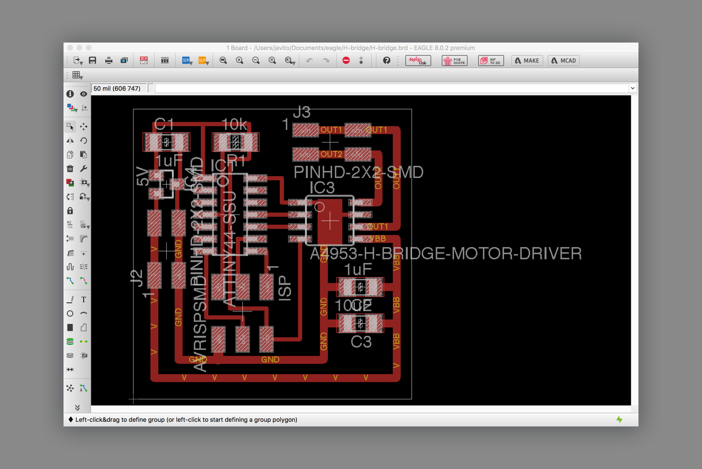Select the Circle tool
702x469 pixels.
70,313
